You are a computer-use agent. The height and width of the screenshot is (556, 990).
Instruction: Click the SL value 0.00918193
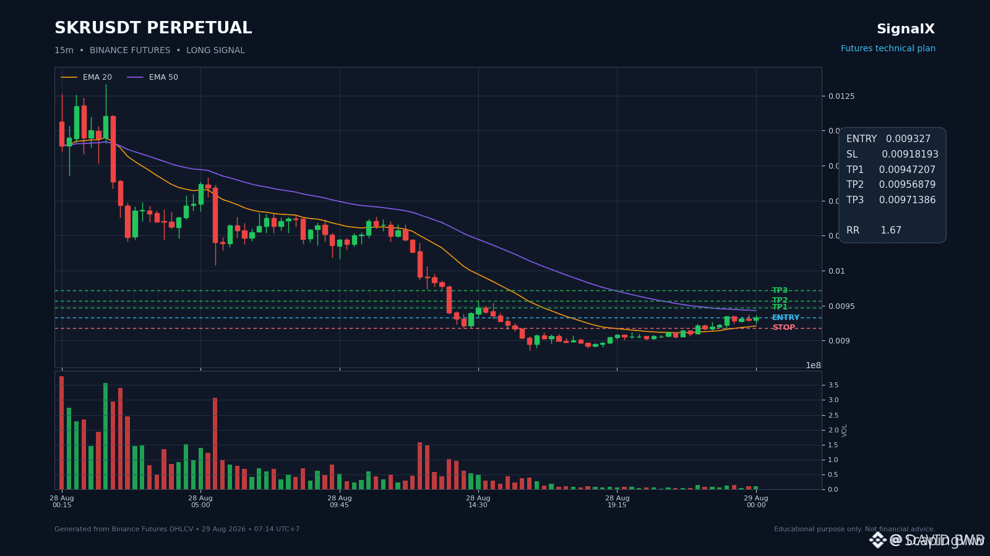(x=910, y=154)
